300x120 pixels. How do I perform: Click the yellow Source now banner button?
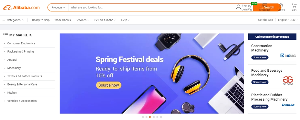(x=108, y=85)
